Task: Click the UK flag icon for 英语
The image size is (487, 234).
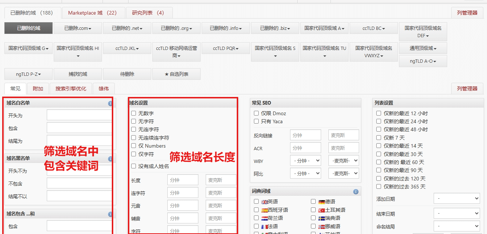Action: [x=265, y=202]
